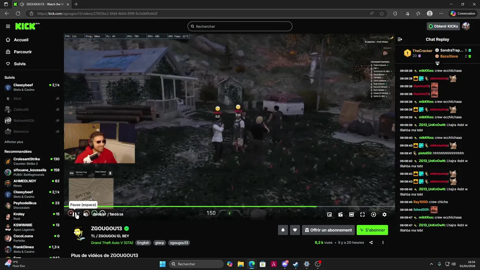Open Copilot Conversation button
This screenshot has height=270, width=480.
[x=463, y=13]
